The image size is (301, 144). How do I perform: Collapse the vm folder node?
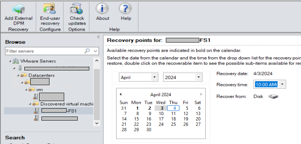(26, 90)
